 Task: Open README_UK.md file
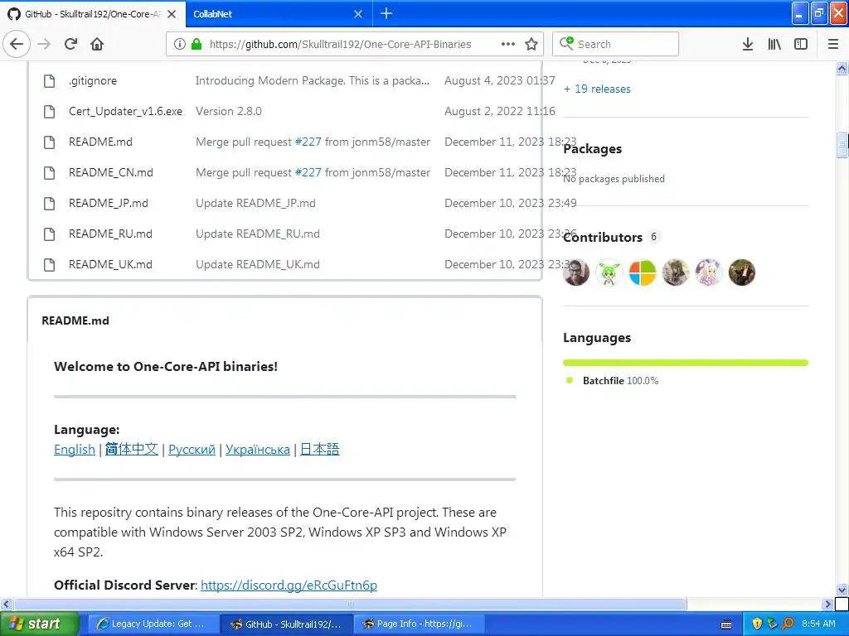click(x=110, y=264)
